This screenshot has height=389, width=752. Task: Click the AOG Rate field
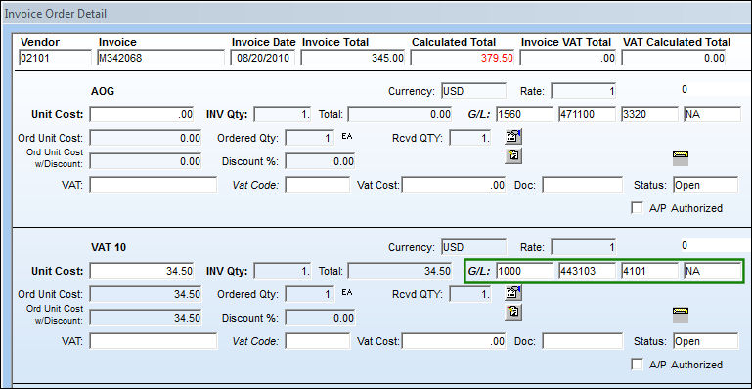[x=583, y=91]
